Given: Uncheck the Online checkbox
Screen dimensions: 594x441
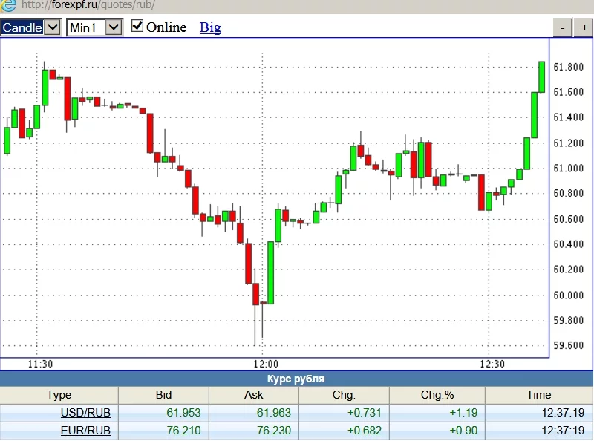Looking at the screenshot, I should 137,26.
